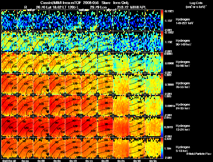Open the 5-13 keV image panel at 04:55
This screenshot has height=162, width=213.
click(25, 148)
